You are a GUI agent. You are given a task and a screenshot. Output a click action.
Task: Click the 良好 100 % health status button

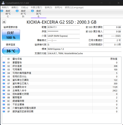11,35
